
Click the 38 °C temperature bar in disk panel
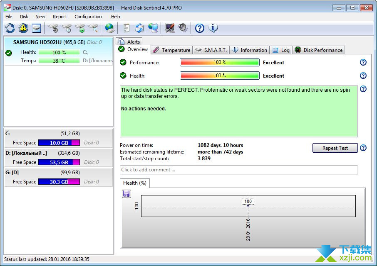point(59,61)
